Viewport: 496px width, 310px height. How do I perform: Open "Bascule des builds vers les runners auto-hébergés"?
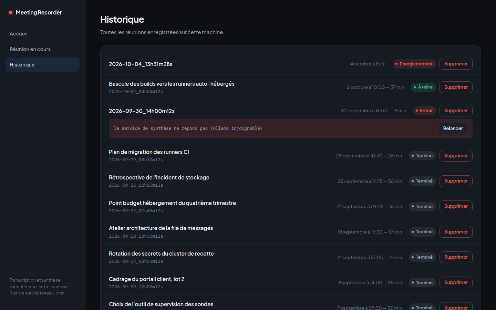pos(172,84)
